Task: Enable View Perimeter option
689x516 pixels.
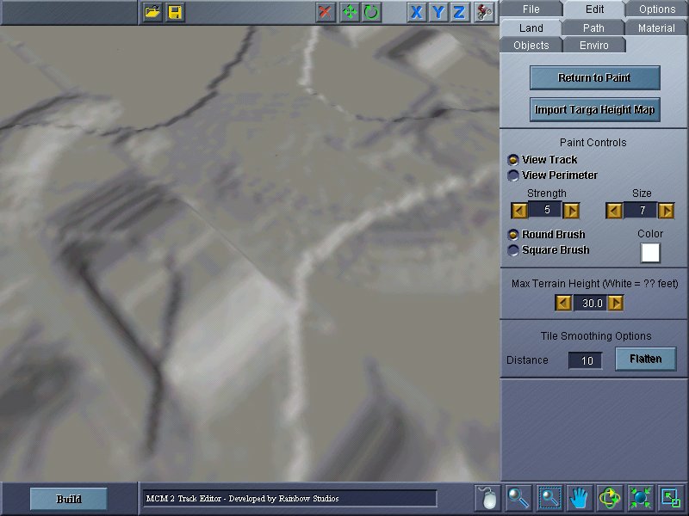Action: click(512, 175)
